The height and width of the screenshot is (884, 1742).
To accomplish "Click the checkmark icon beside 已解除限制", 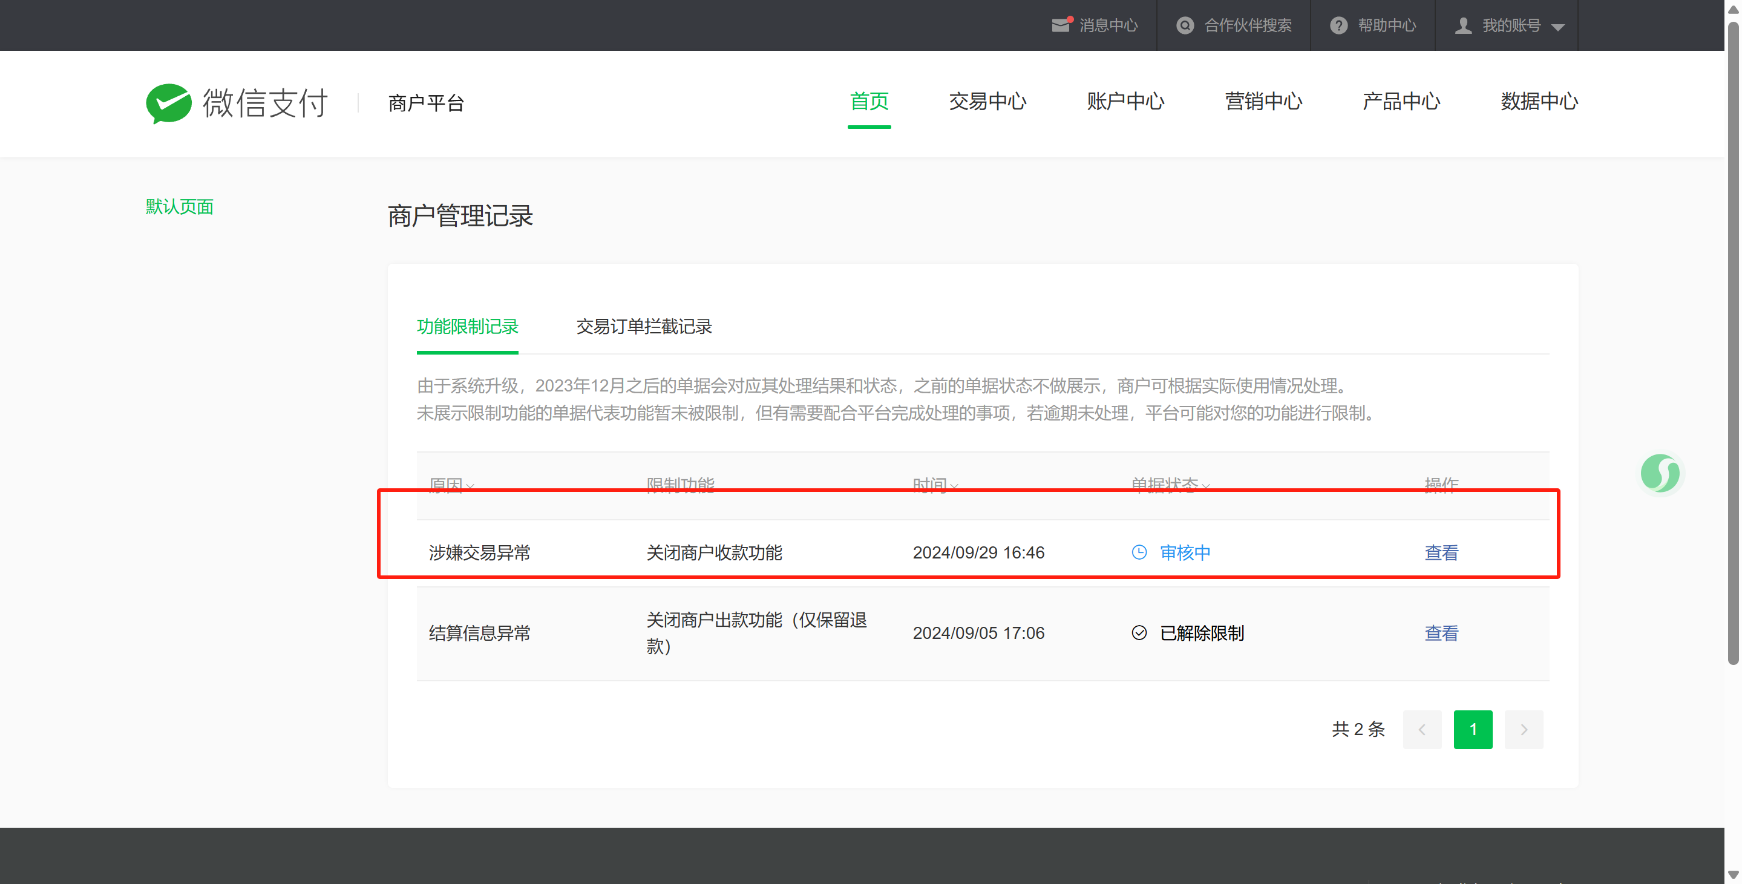I will 1139,633.
